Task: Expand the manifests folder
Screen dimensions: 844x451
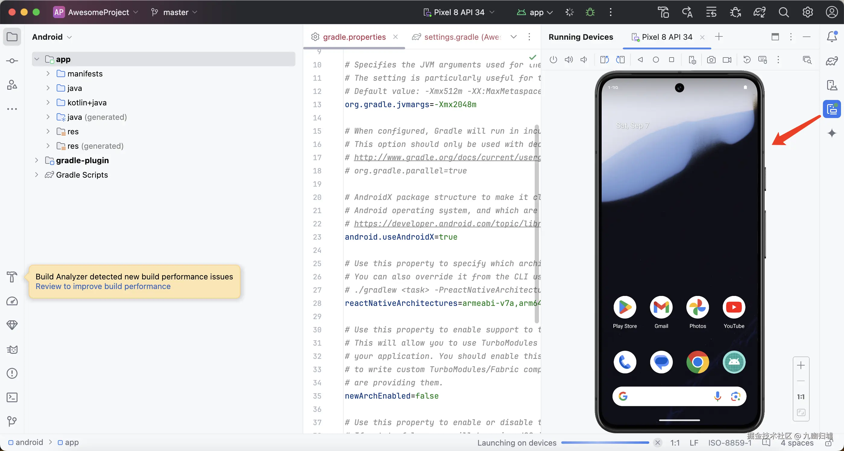Action: [x=48, y=74]
